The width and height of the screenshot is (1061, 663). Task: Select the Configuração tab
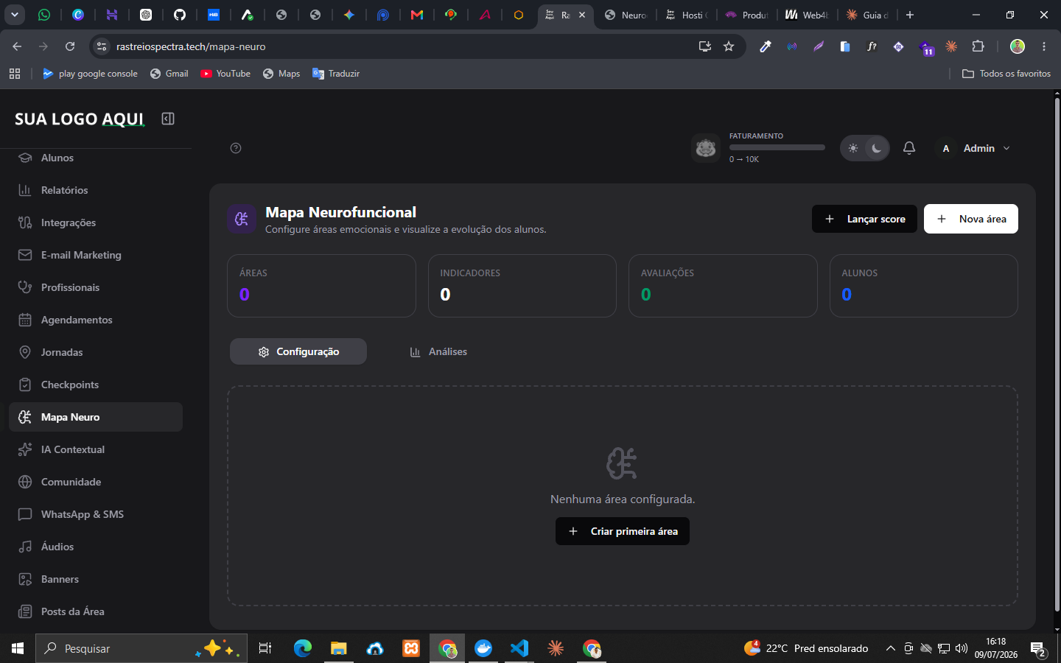coord(298,351)
